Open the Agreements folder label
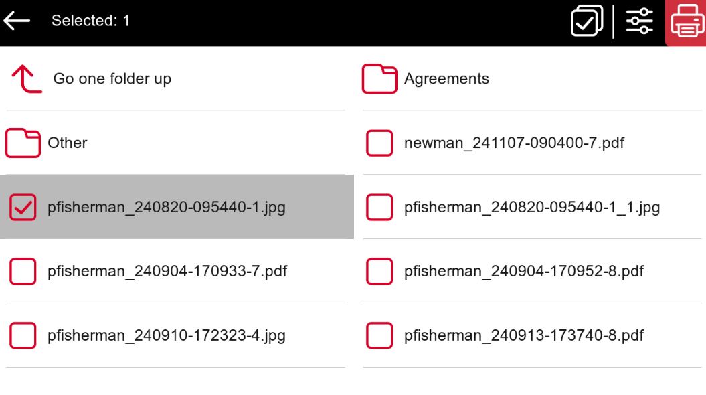This screenshot has height=395, width=706. (446, 79)
